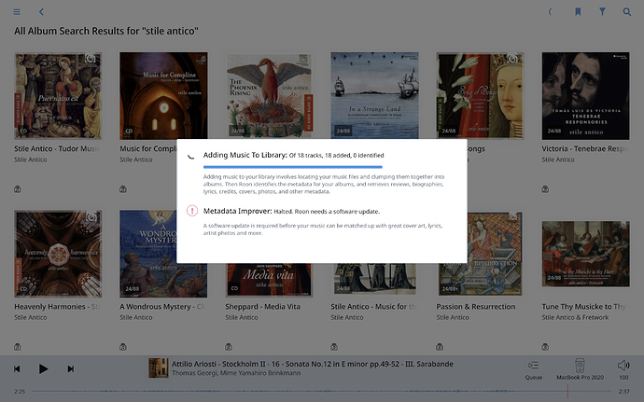644x402 pixels.
Task: Click Stile Antico artist under Tudor Music
Action: pos(31,159)
